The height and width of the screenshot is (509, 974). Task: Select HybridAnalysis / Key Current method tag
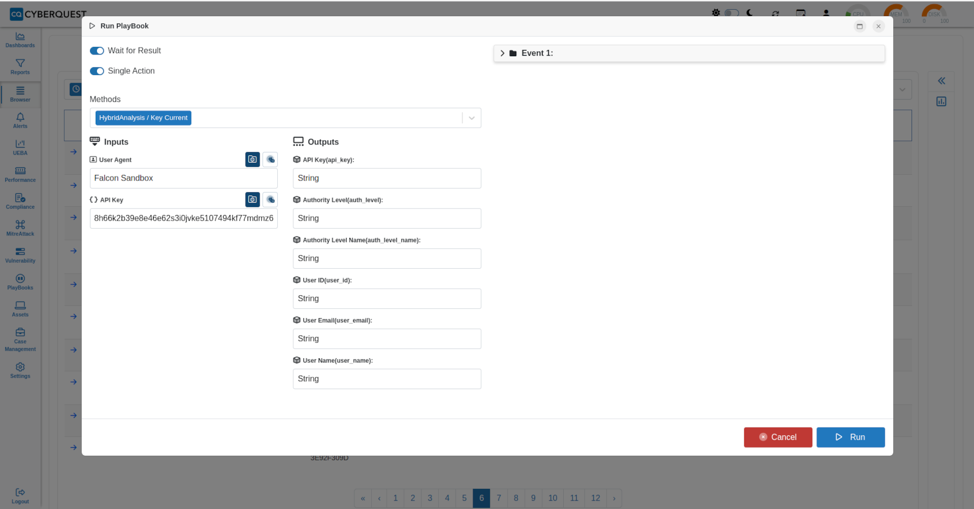143,118
